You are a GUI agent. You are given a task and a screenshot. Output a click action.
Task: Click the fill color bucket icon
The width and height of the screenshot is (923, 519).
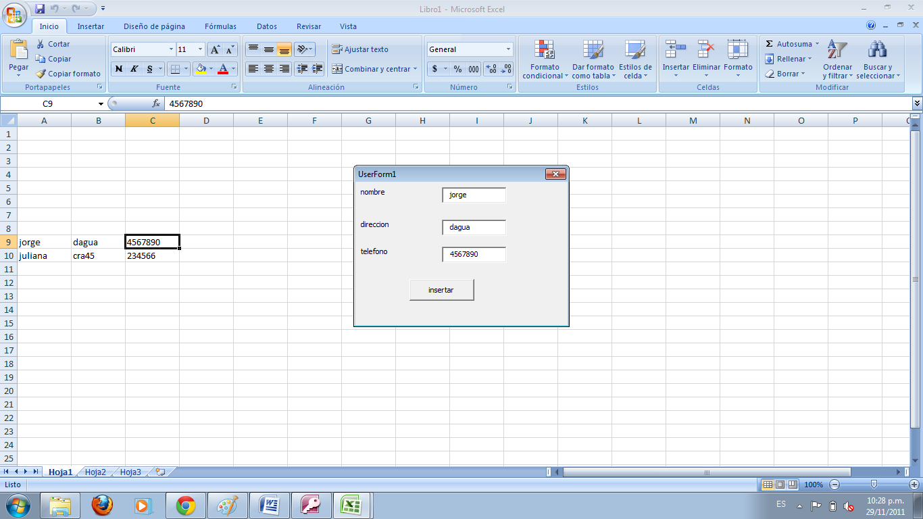pyautogui.click(x=201, y=69)
